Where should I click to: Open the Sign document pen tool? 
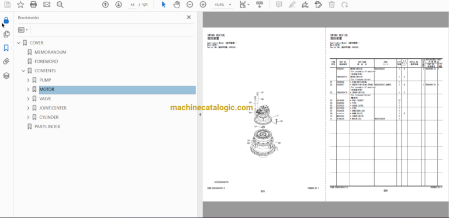pyautogui.click(x=305, y=5)
